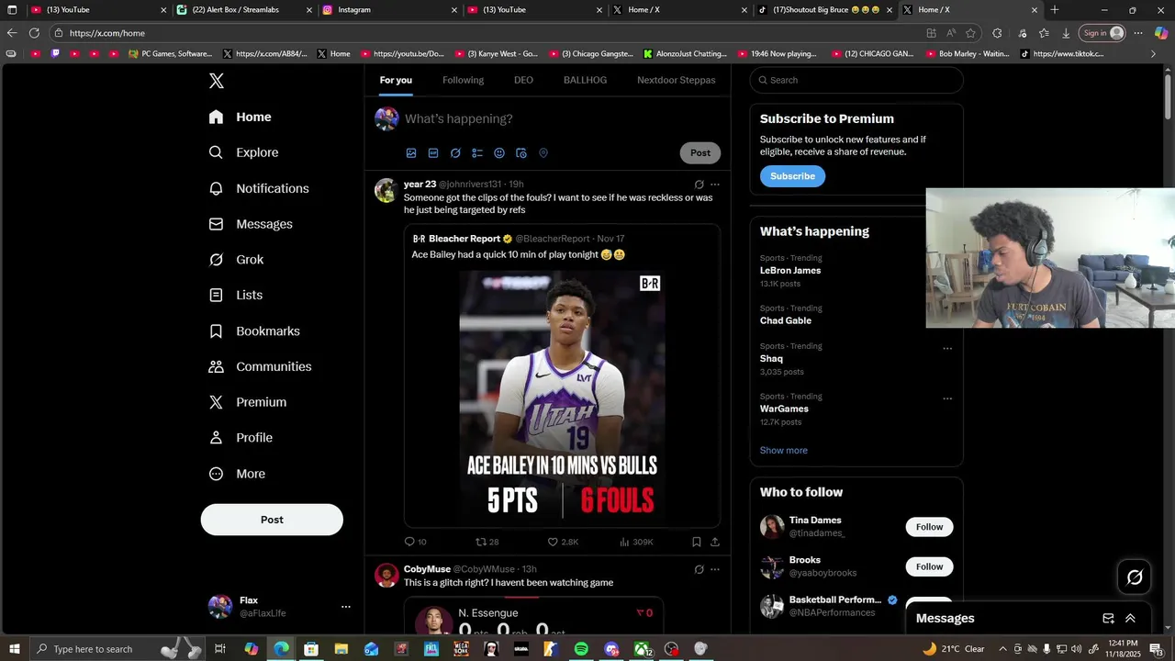Open Notifications from the sidebar
This screenshot has width=1175, height=661.
click(x=259, y=188)
